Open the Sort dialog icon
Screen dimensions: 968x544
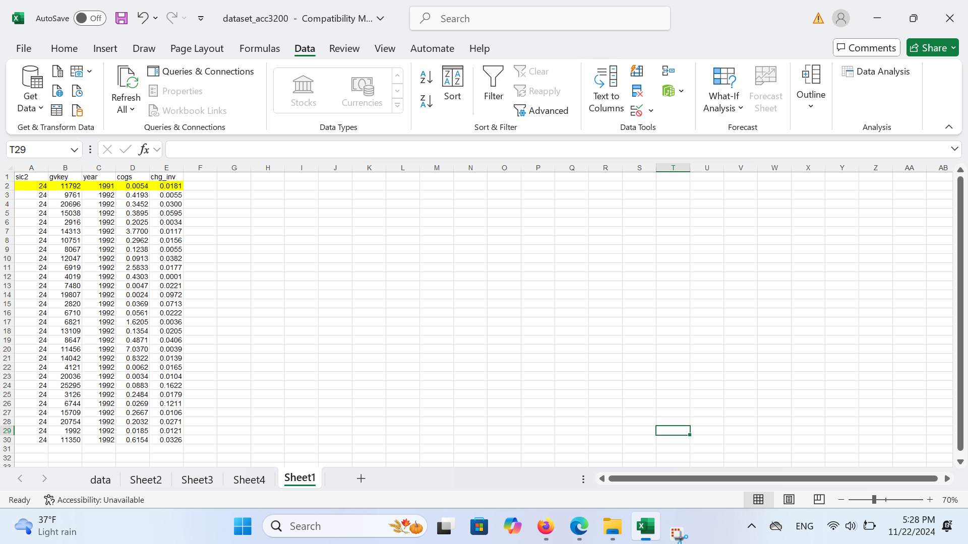tap(452, 83)
